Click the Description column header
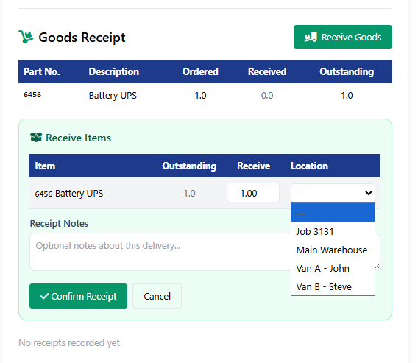The height and width of the screenshot is (363, 418). click(x=114, y=71)
